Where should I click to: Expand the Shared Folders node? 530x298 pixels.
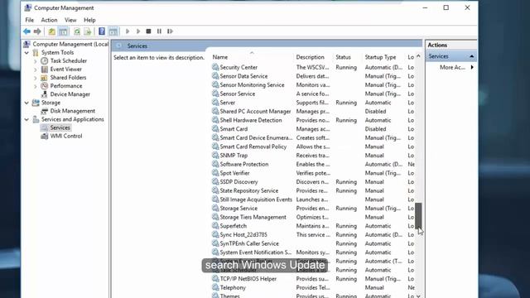point(36,78)
